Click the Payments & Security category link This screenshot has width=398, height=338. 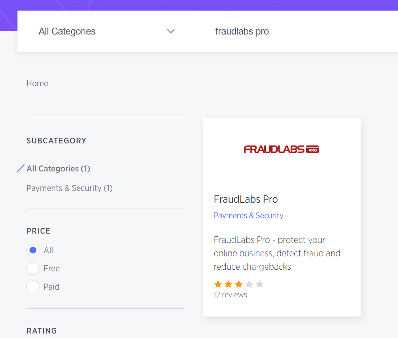(x=248, y=215)
